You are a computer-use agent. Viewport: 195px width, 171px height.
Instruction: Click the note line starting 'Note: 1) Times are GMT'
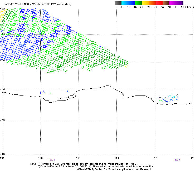[83, 164]
